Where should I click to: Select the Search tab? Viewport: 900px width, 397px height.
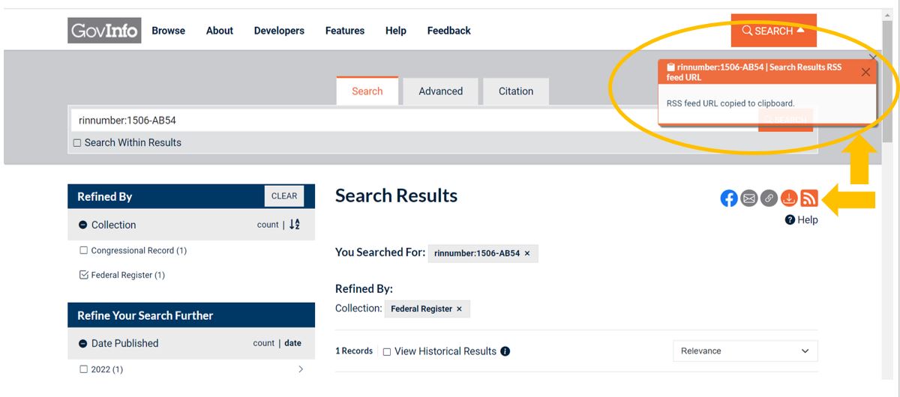(x=367, y=91)
